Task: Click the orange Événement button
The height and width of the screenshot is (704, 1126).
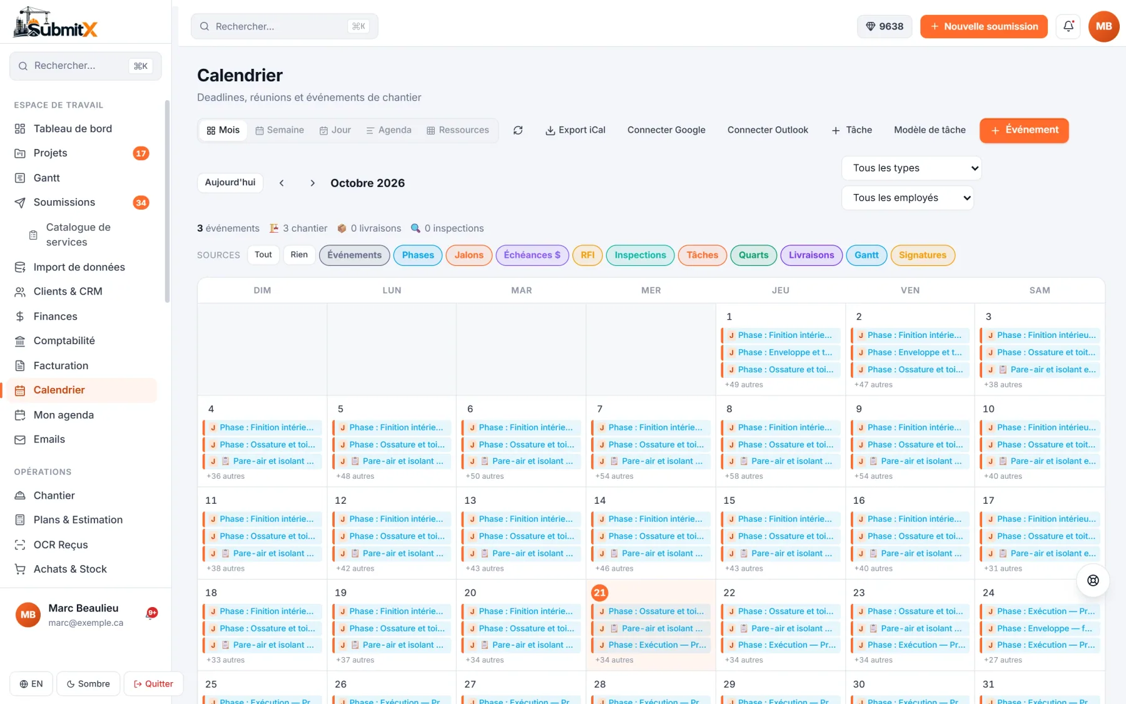Action: (x=1024, y=130)
